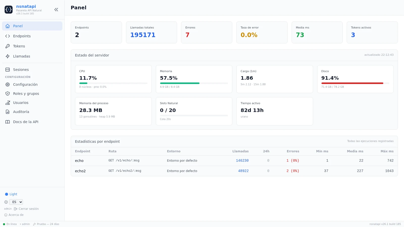Toggle the Light theme switch
This screenshot has width=404, height=227.
coord(11,194)
